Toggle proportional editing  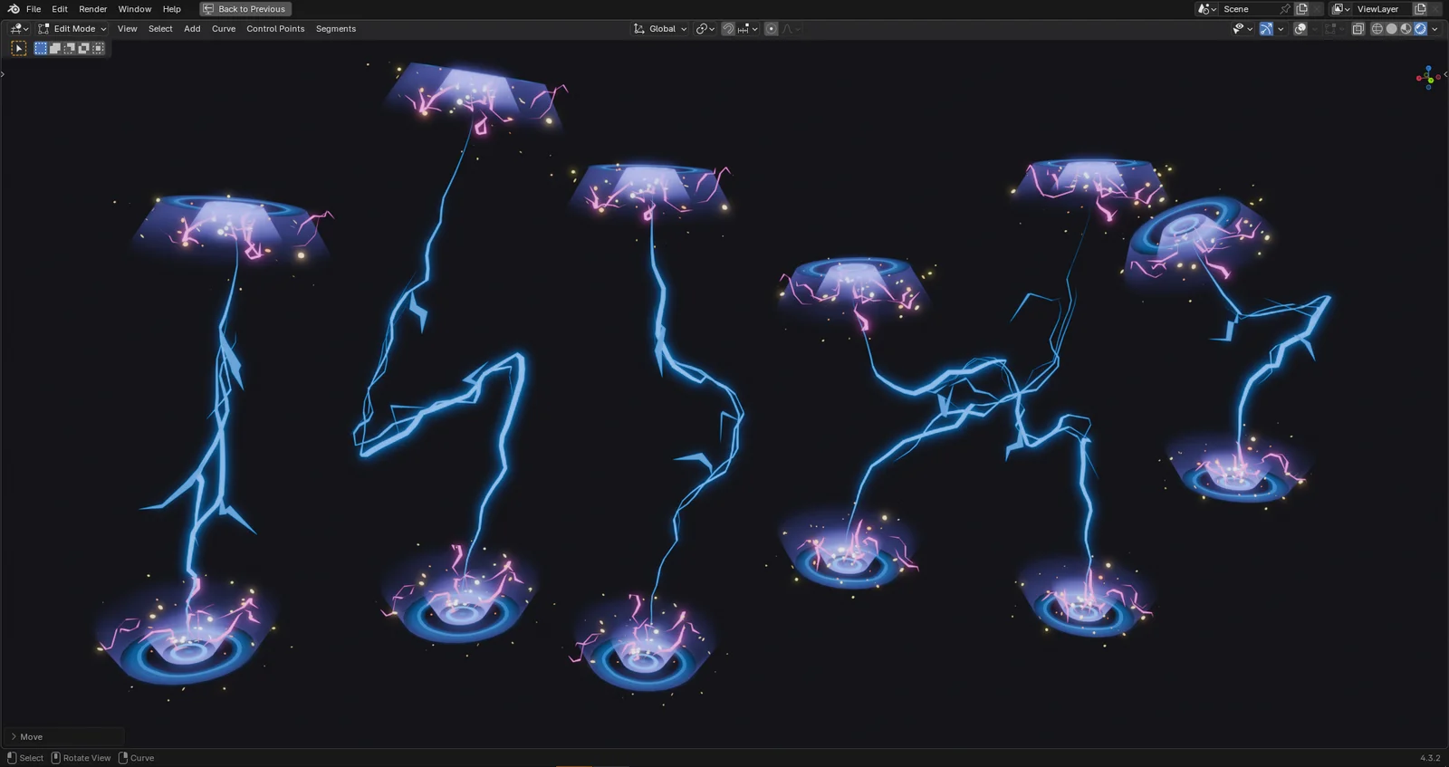pyautogui.click(x=772, y=29)
